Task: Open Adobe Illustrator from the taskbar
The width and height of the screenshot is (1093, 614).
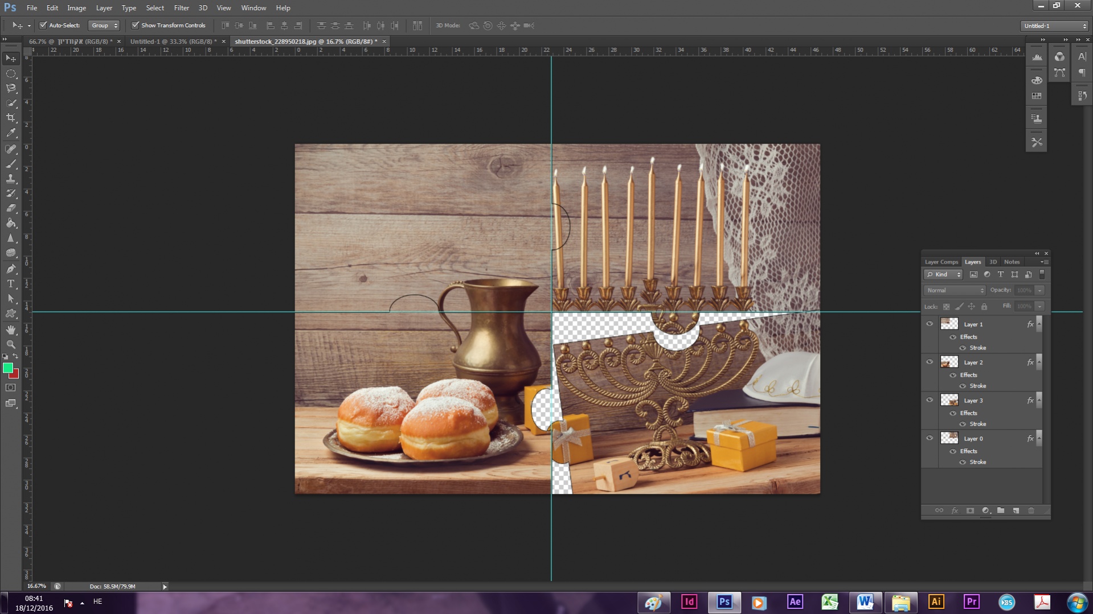Action: pos(936,601)
